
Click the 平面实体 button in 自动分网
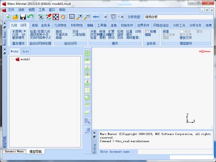tap(62, 34)
